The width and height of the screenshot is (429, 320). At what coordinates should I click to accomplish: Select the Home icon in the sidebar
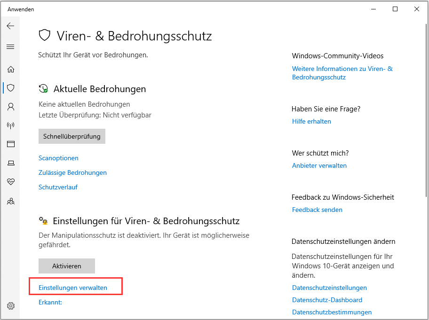[10, 69]
